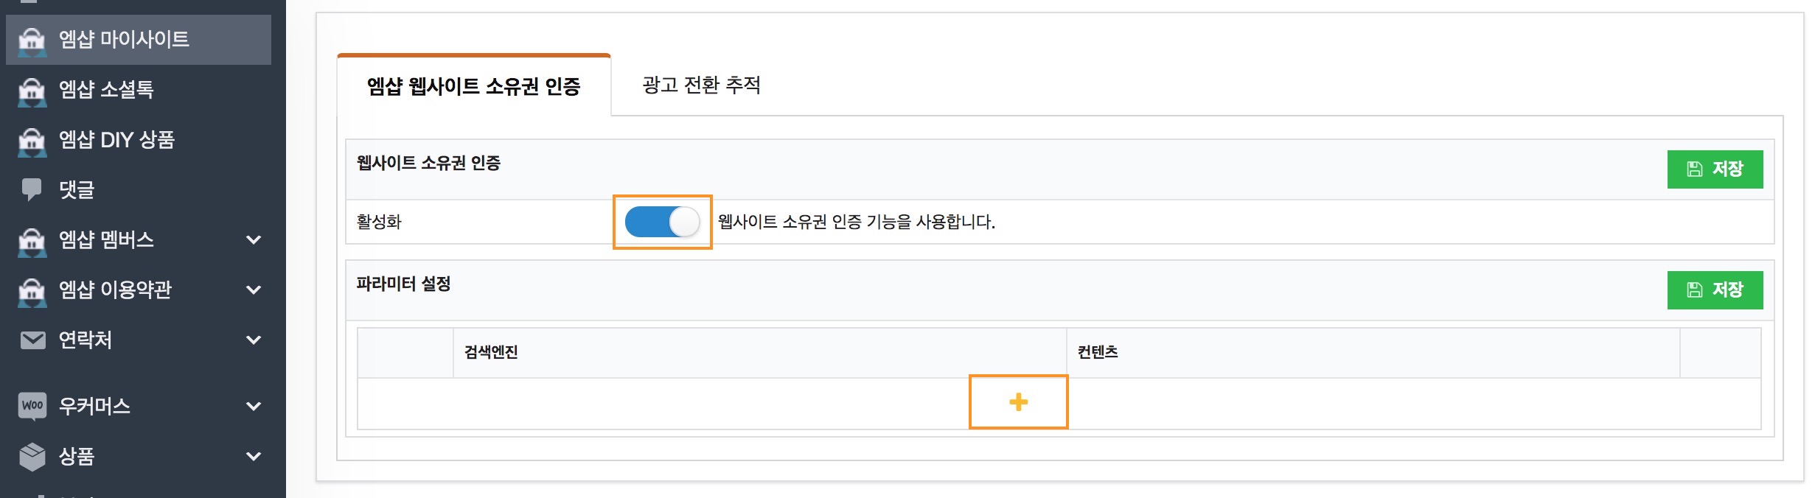Open 엠샵 소셜톡 menu item
Viewport: 1815px width, 498px height.
point(106,90)
